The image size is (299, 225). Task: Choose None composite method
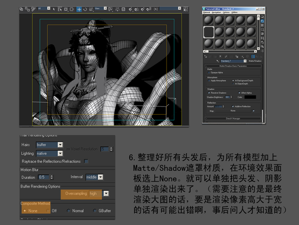pos(24,211)
